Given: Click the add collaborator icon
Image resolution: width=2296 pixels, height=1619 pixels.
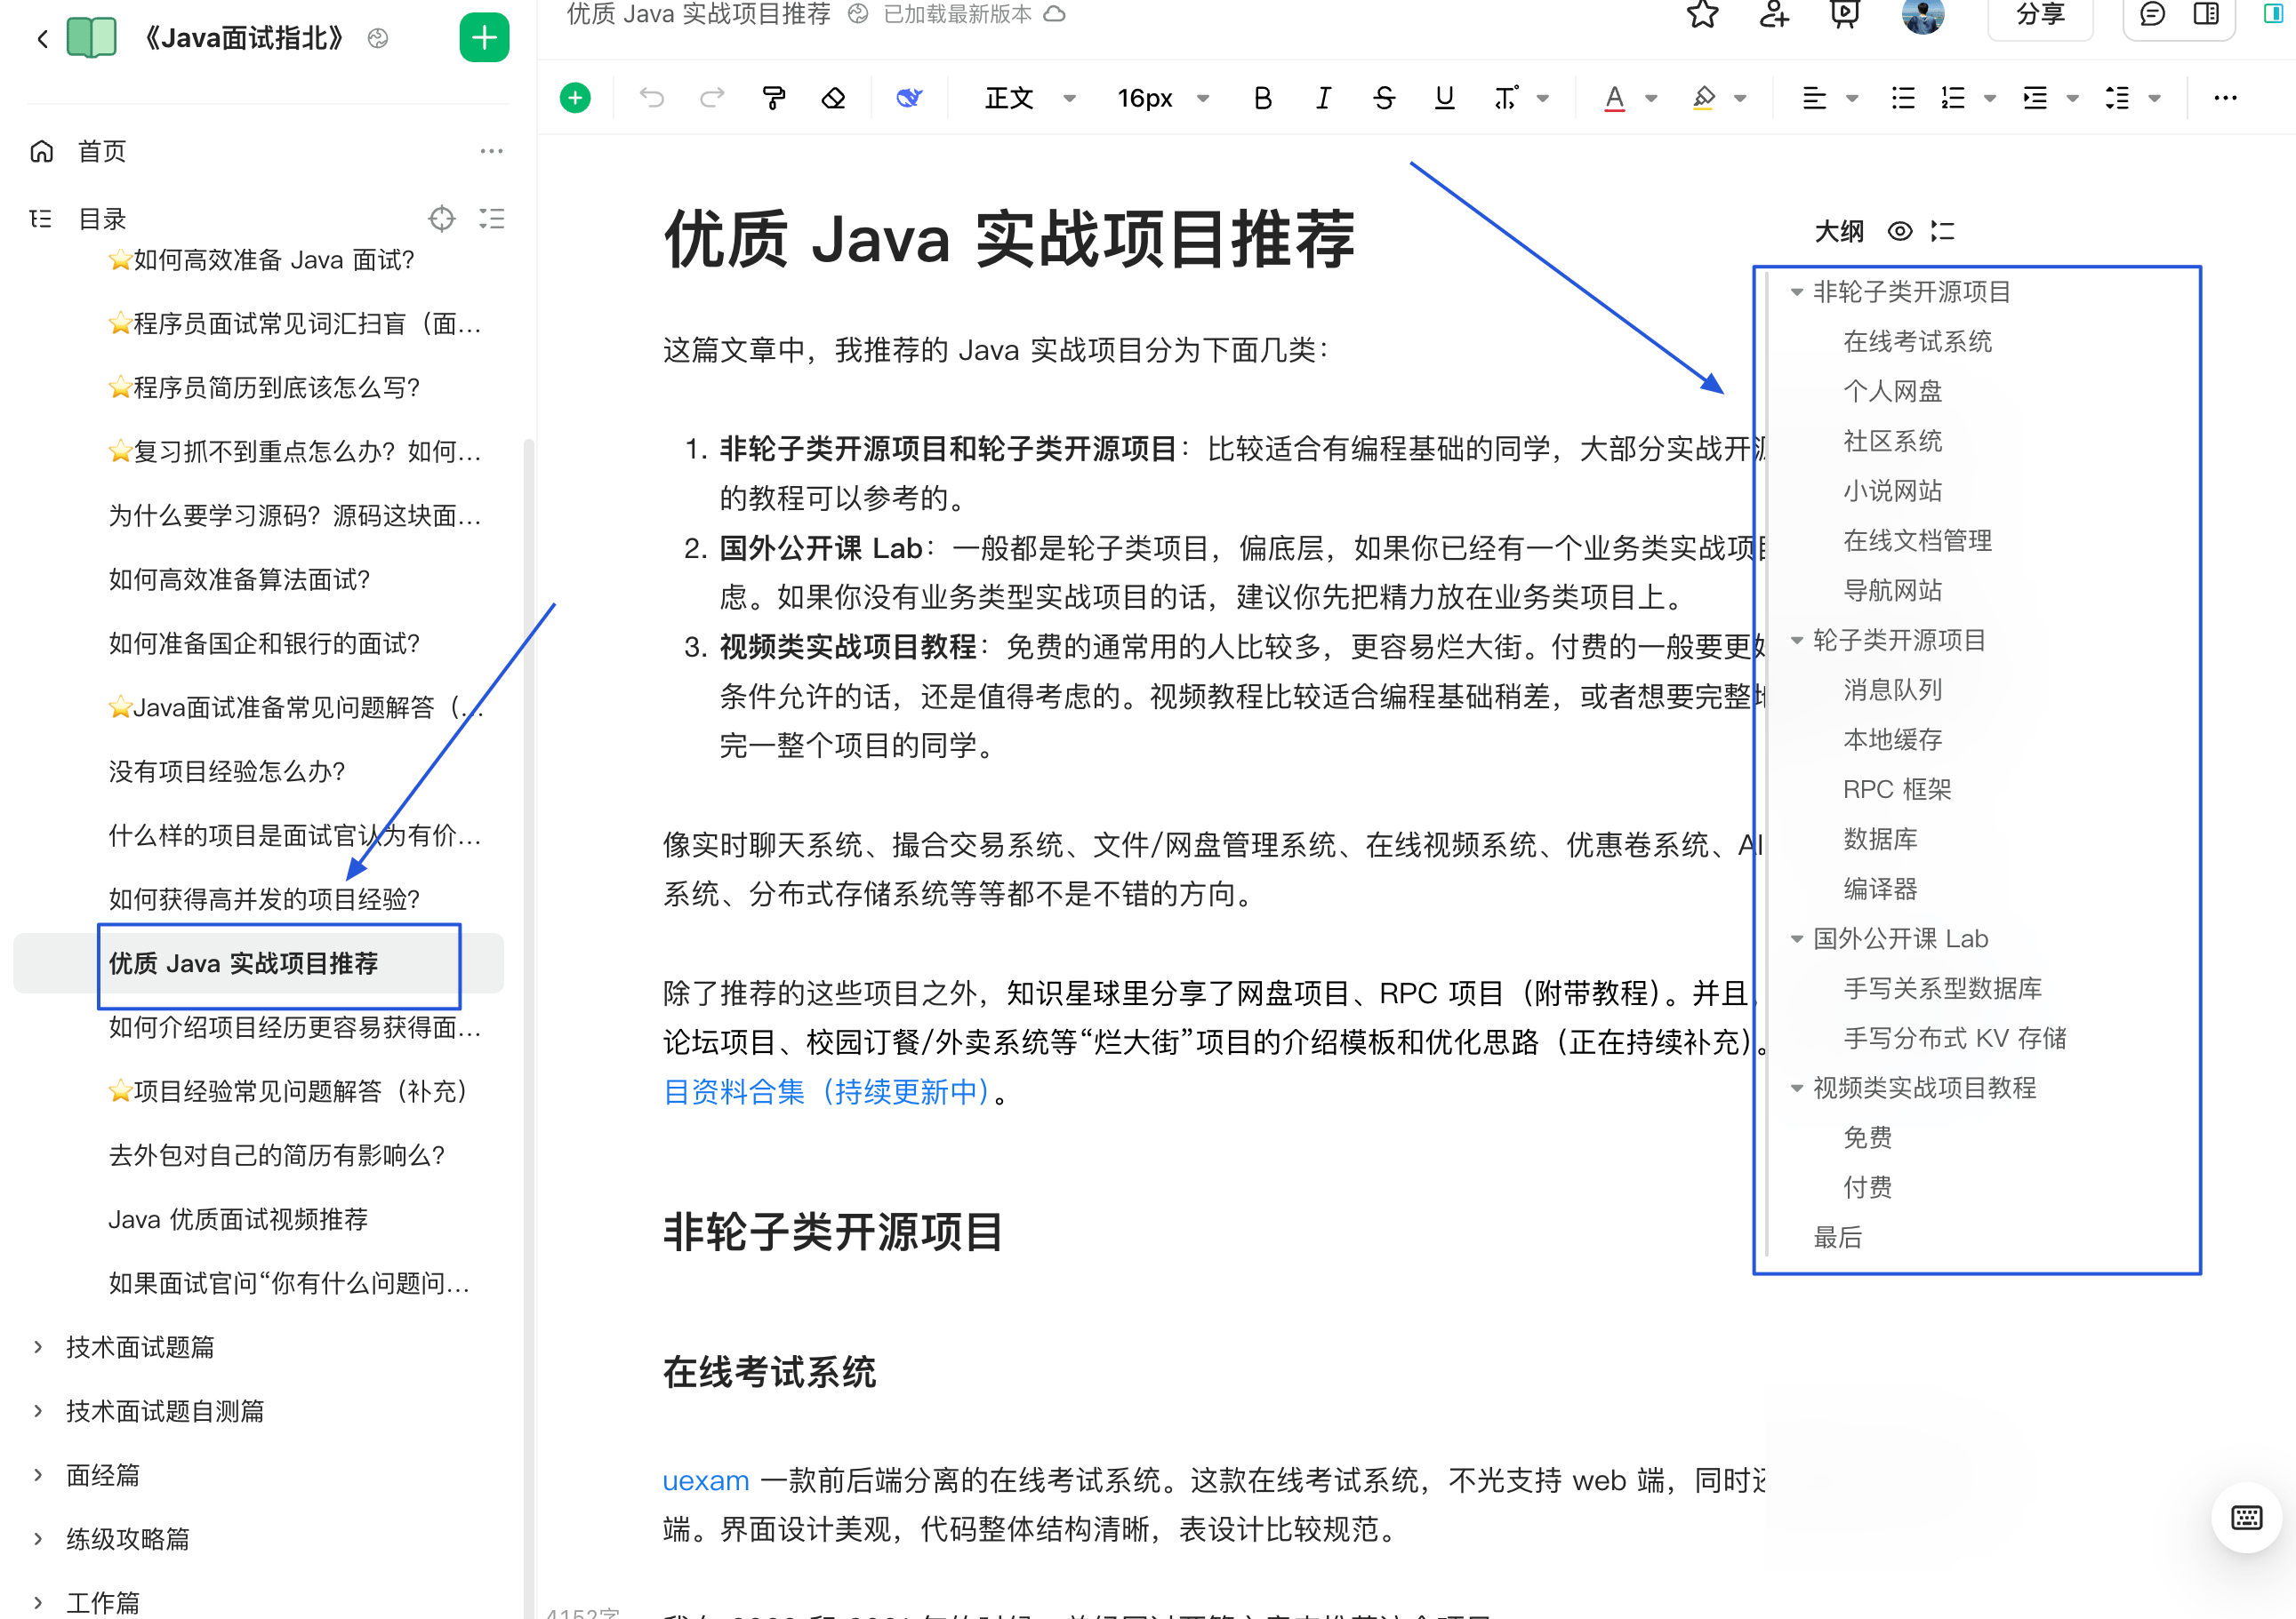Looking at the screenshot, I should [x=1773, y=15].
